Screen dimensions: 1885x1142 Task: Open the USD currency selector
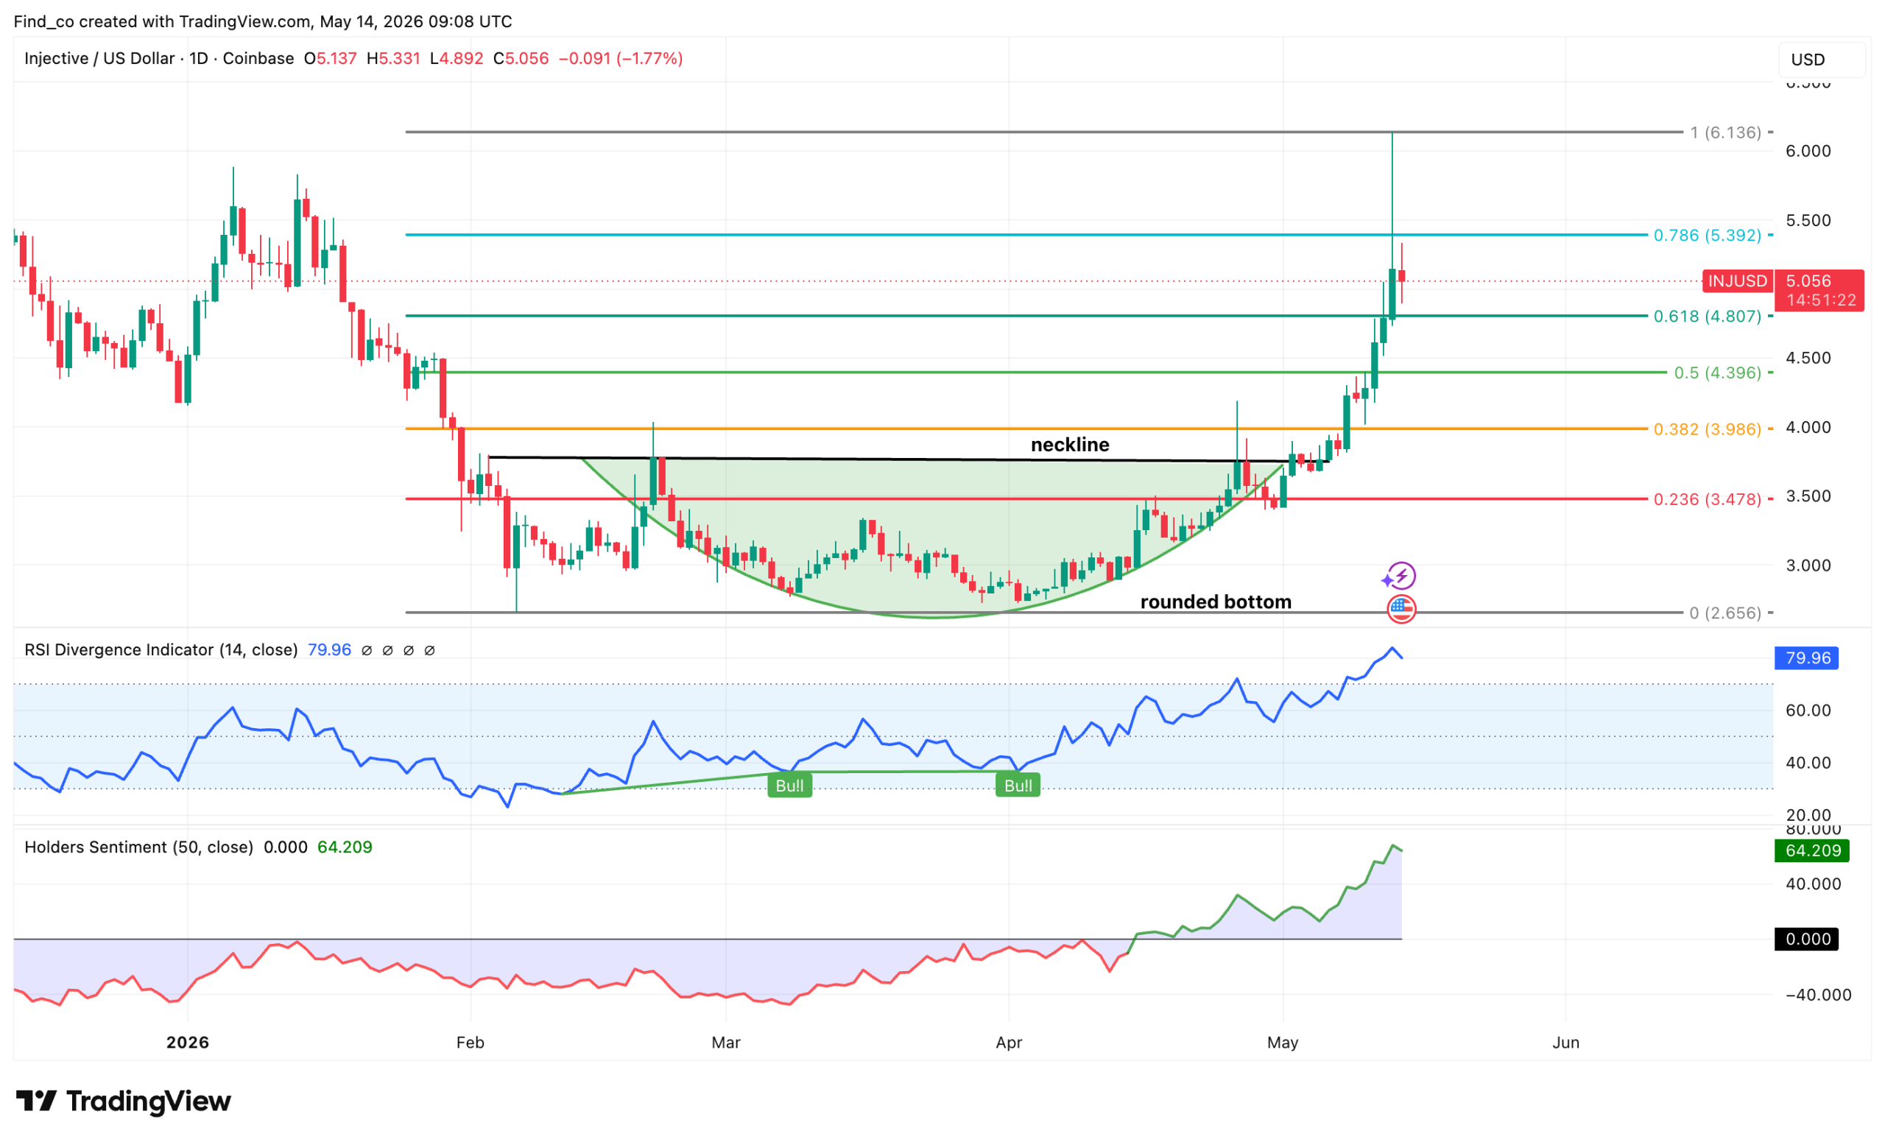click(x=1823, y=60)
